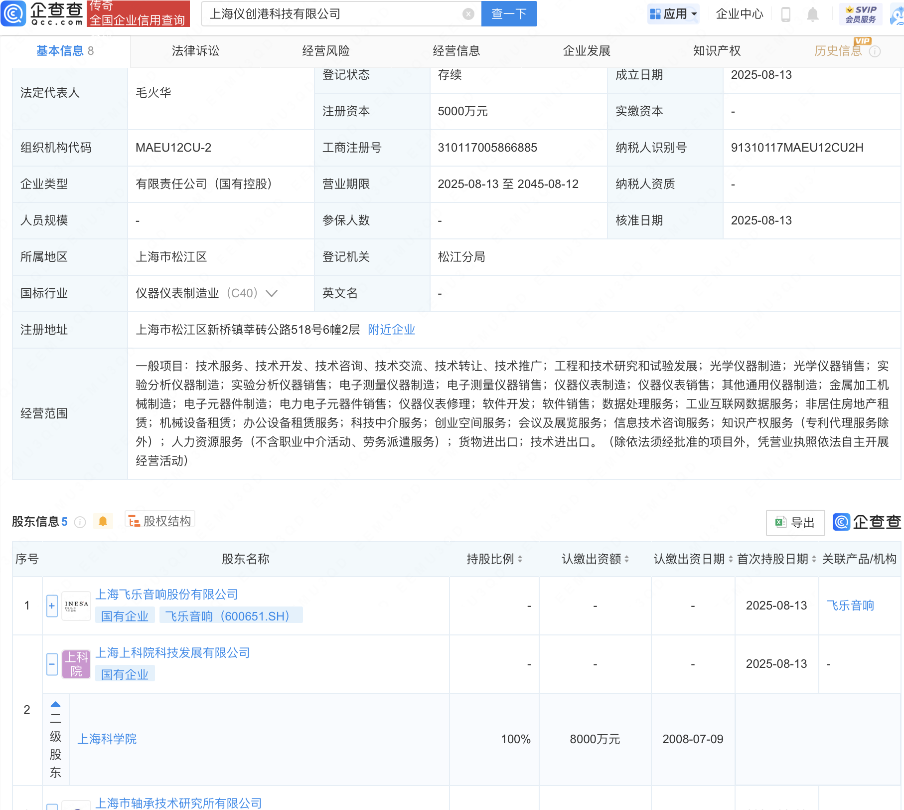Click business term 2025-08-13 至 2045-08-12
Image resolution: width=904 pixels, height=810 pixels.
click(508, 184)
